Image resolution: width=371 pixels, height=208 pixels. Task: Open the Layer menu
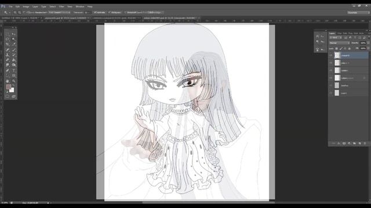[35, 6]
